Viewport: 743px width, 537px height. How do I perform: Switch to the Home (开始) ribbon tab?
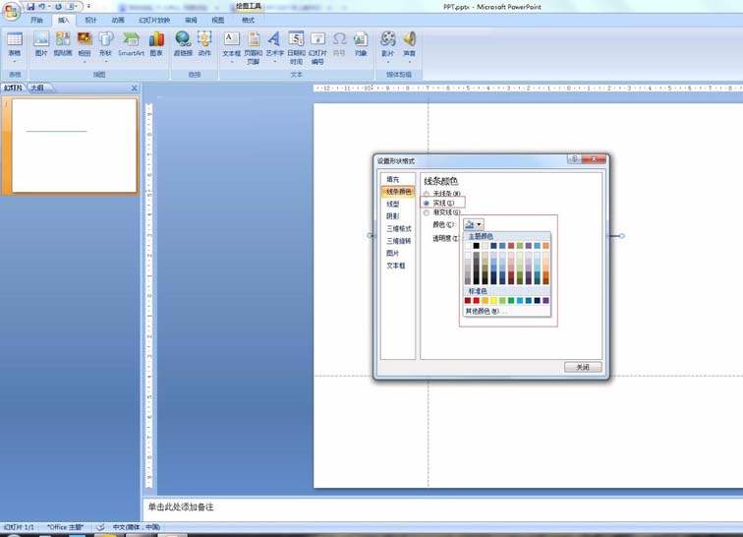(x=36, y=20)
